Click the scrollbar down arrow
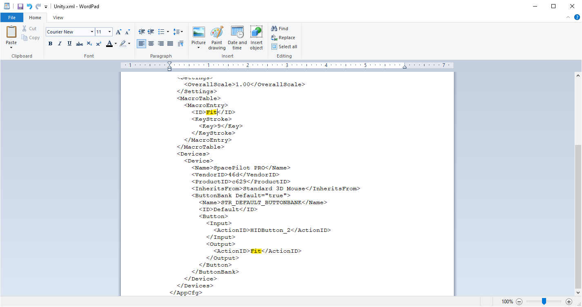 pos(578,293)
